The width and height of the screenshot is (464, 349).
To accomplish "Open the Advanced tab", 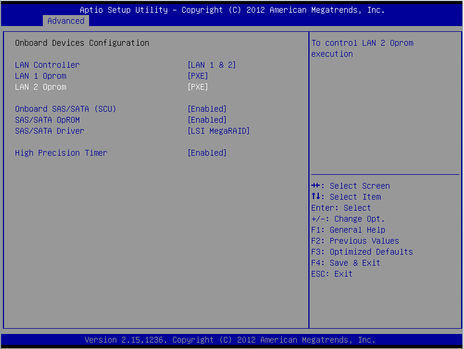I will tap(66, 21).
